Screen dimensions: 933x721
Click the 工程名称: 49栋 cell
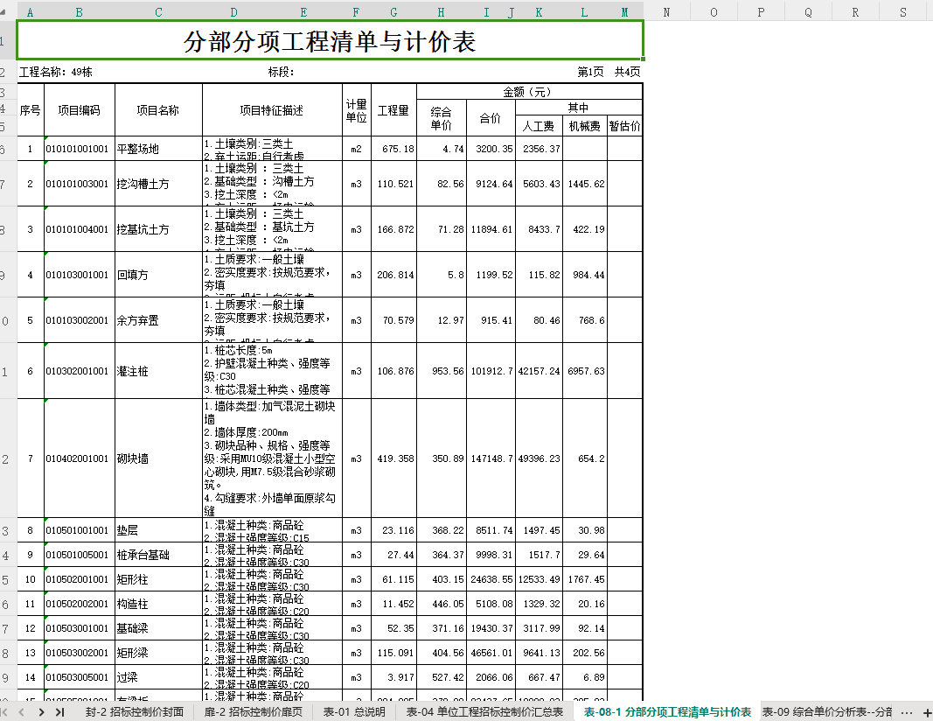(55, 72)
